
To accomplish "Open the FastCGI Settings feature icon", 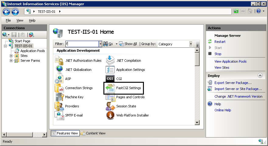I will (110, 88).
